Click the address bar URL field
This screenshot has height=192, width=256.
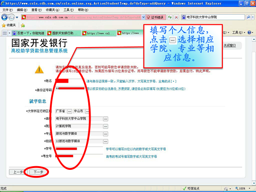pos(81,17)
